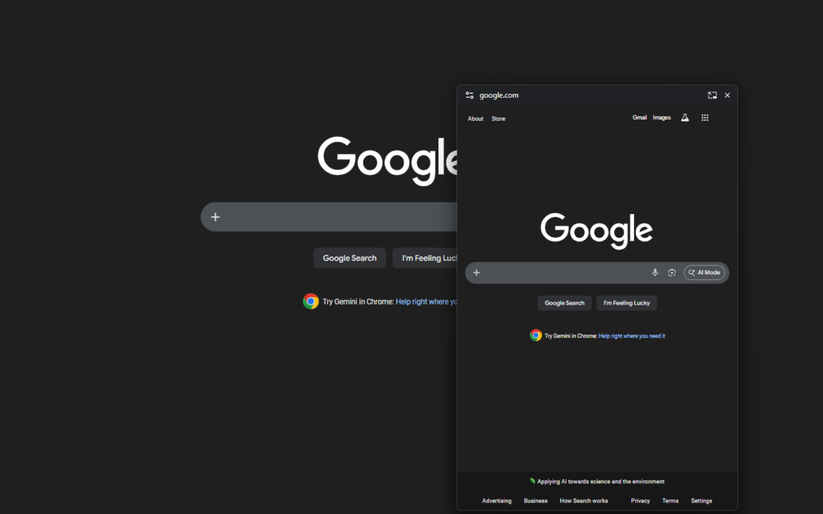
Task: Click the plus icon in background search bar
Action: point(215,217)
